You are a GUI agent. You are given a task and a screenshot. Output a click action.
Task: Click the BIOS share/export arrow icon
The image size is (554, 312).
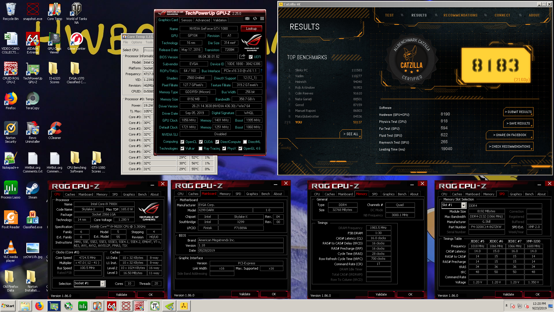pos(242,57)
